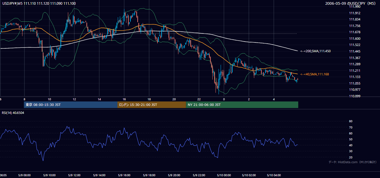
Task: Click RSI axis level 40
Action: [x=351, y=145]
